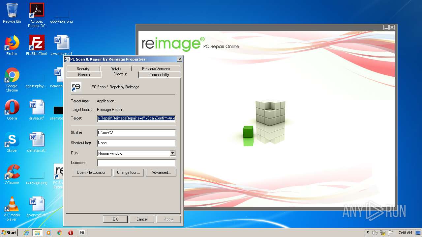Switch to the General tab
The image size is (422, 237).
point(84,75)
